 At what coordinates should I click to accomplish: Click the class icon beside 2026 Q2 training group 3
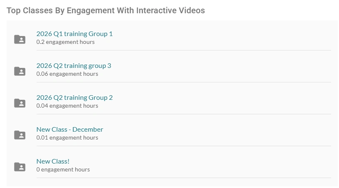click(x=20, y=71)
